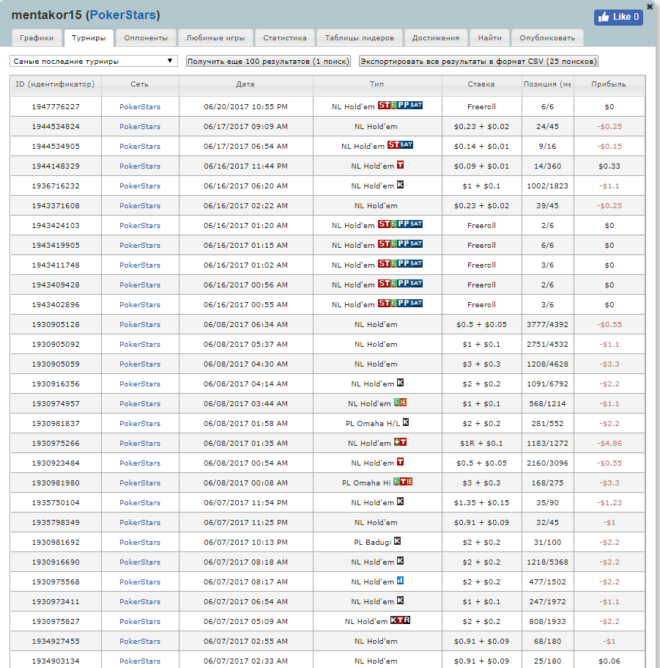This screenshot has width=660, height=668.
Task: Click the profit value -$4.86
Action: (609, 443)
